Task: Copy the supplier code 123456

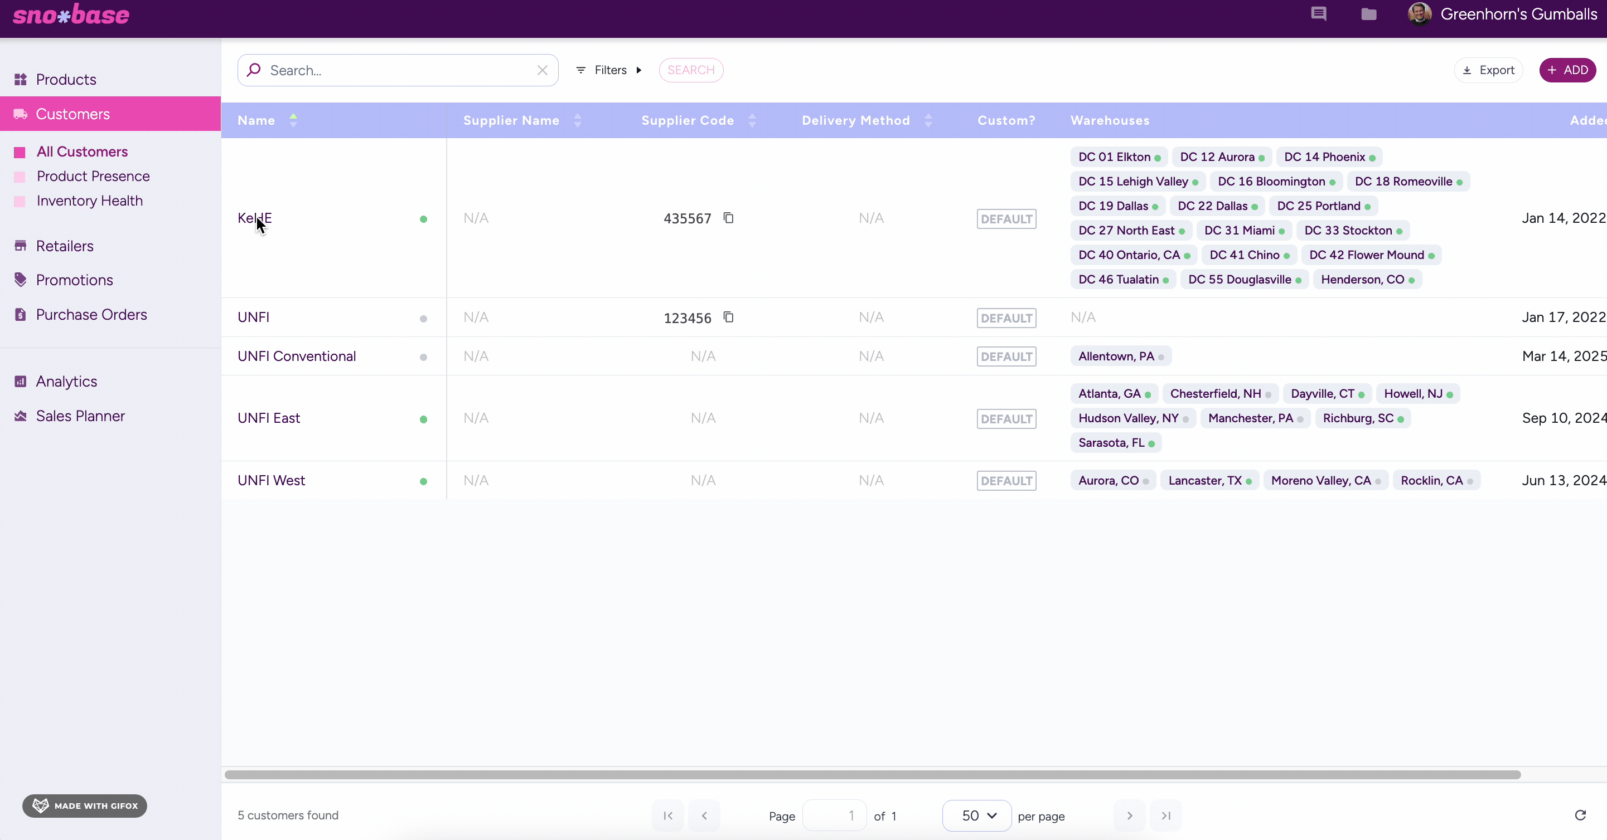Action: coord(728,317)
